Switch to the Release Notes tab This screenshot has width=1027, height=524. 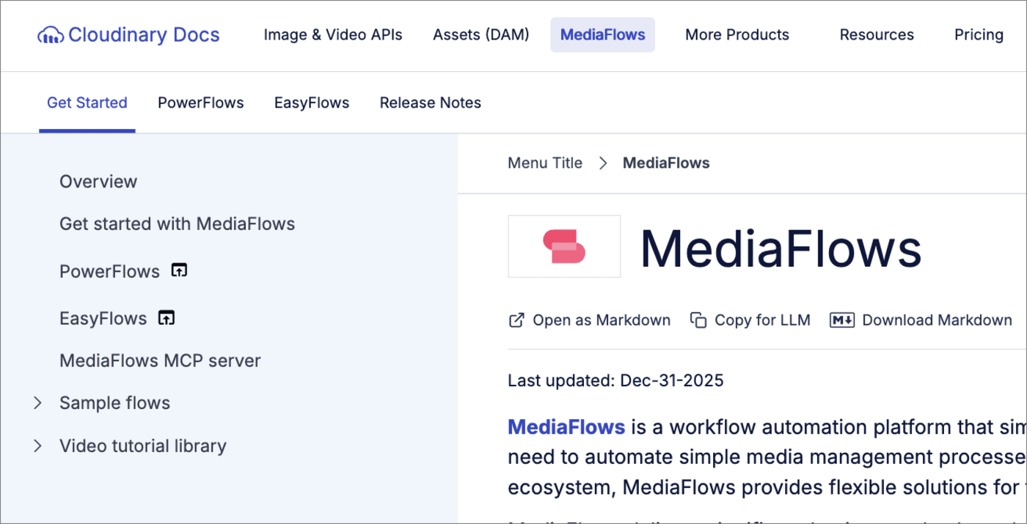tap(430, 103)
